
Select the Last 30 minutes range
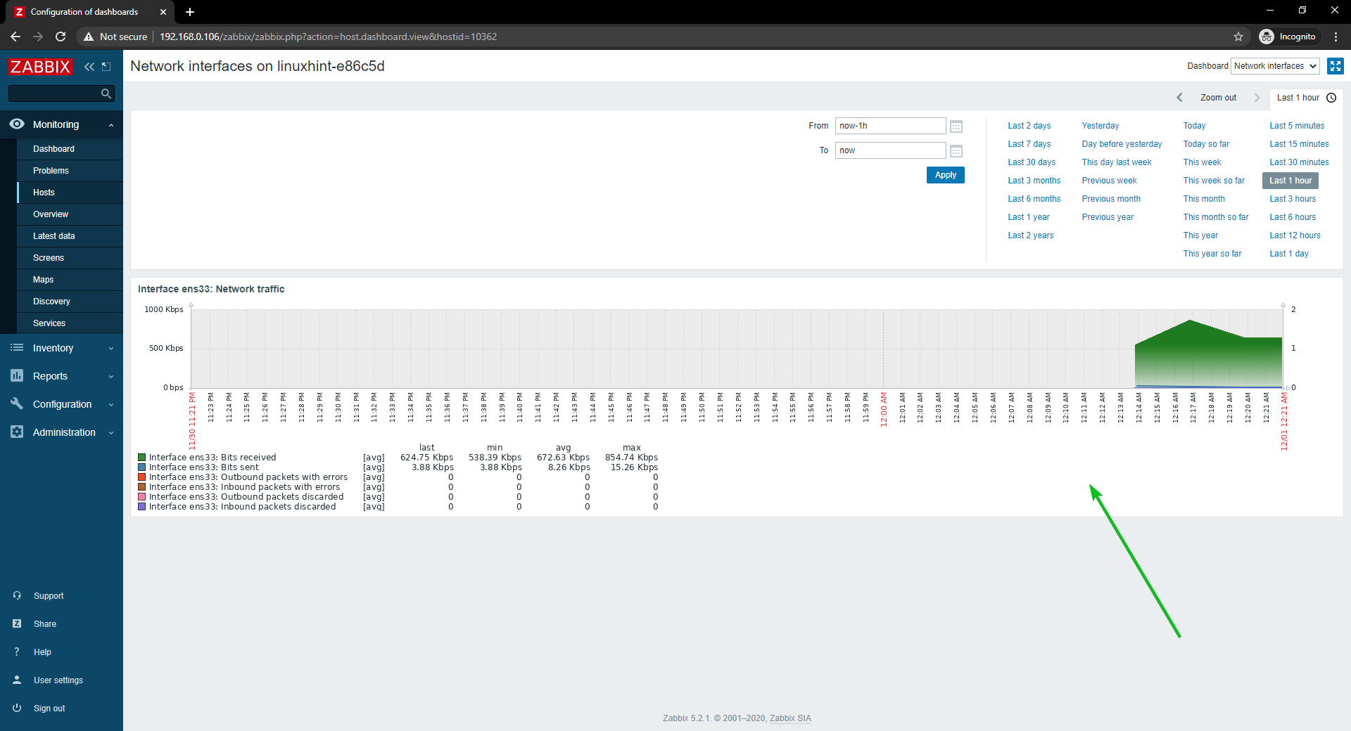tap(1299, 162)
